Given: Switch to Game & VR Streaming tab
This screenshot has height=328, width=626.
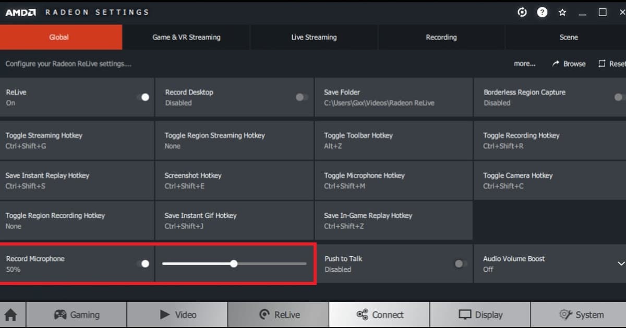Looking at the screenshot, I should point(186,37).
